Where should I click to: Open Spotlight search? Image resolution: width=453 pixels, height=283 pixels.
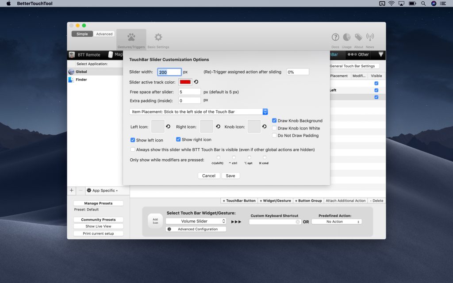pyautogui.click(x=423, y=4)
